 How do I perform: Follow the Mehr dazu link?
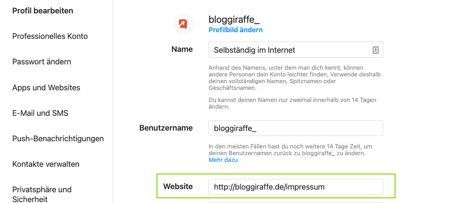pos(223,160)
